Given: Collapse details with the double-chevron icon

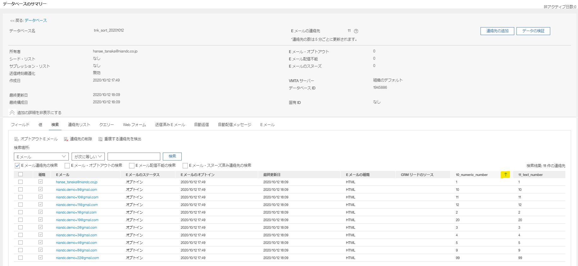Looking at the screenshot, I should [12, 112].
